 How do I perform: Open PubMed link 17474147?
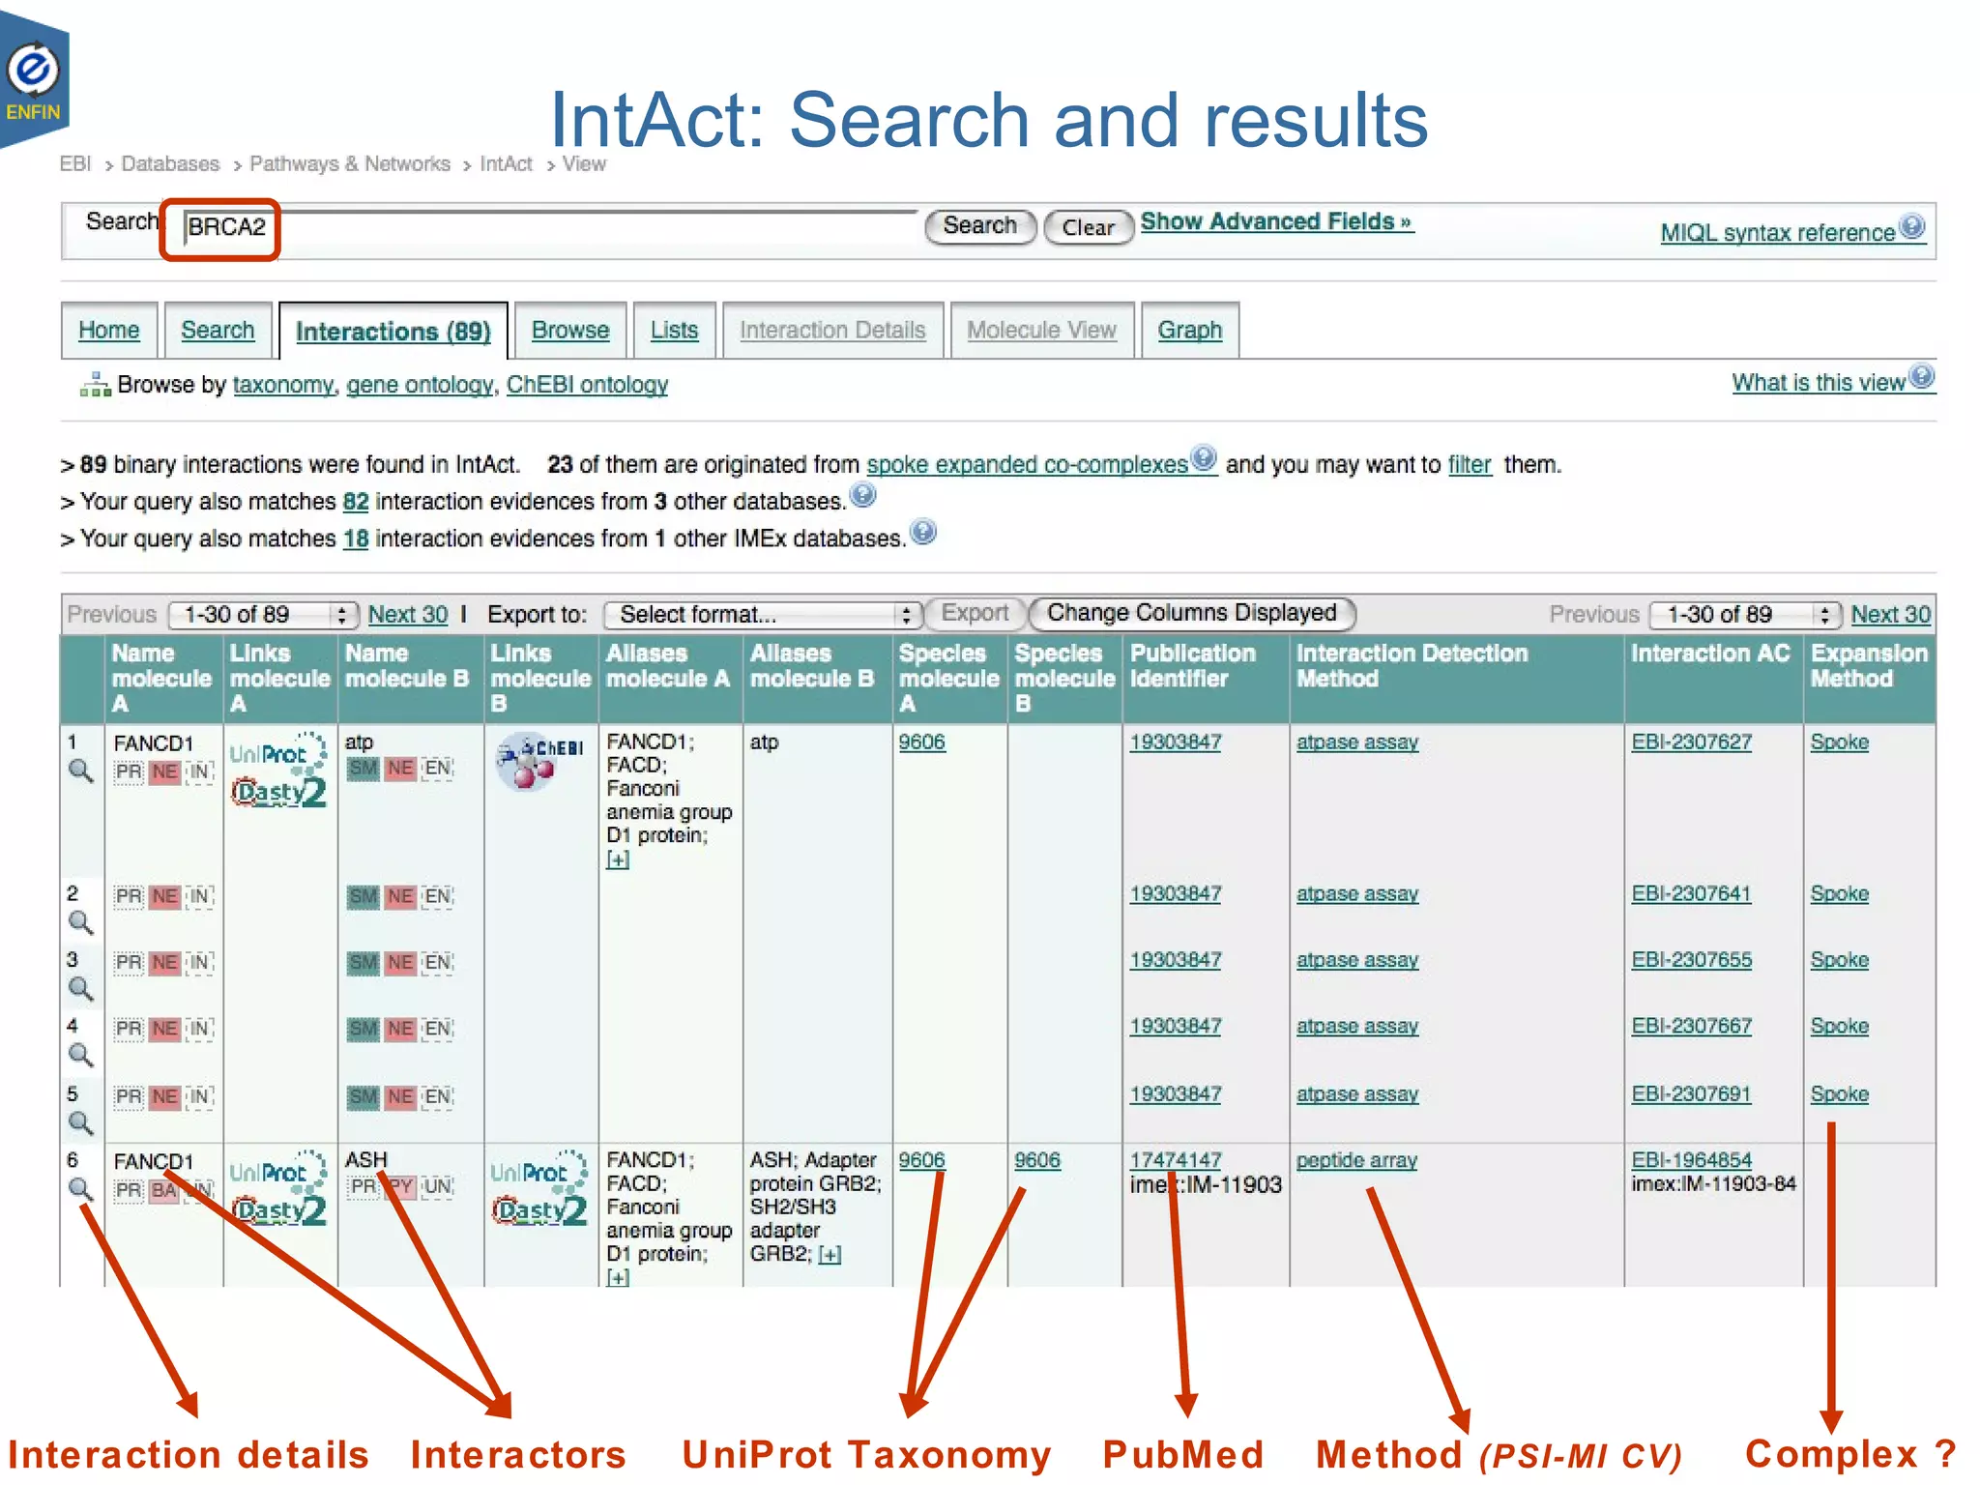click(1175, 1159)
